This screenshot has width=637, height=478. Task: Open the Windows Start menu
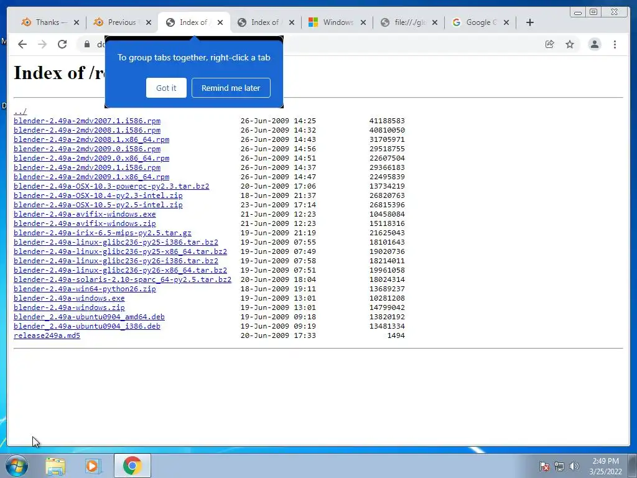pyautogui.click(x=17, y=466)
